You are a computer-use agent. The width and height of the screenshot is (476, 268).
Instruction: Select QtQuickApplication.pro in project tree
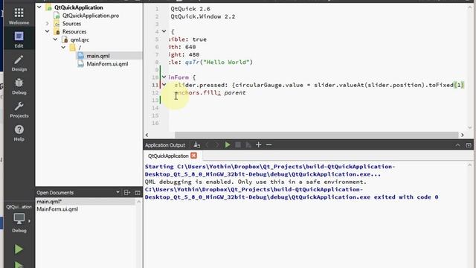(91, 16)
